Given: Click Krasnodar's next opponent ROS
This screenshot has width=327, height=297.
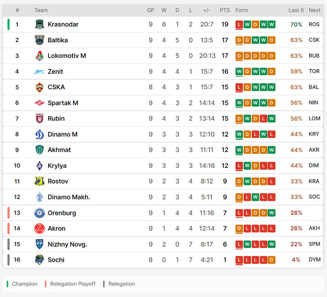Looking at the screenshot, I should pos(314,24).
